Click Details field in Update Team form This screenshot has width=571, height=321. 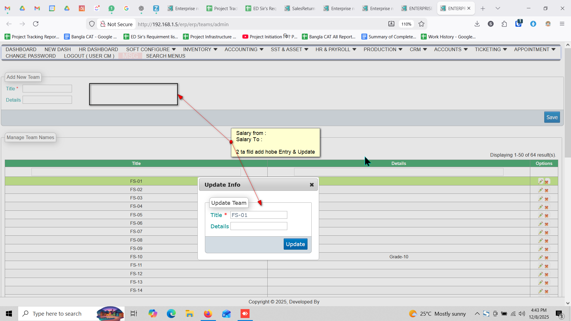(x=259, y=226)
